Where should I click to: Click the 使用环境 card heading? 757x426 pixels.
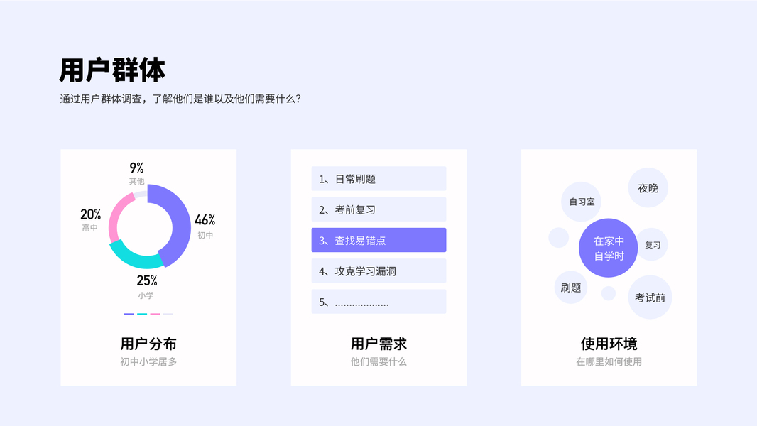pyautogui.click(x=609, y=344)
